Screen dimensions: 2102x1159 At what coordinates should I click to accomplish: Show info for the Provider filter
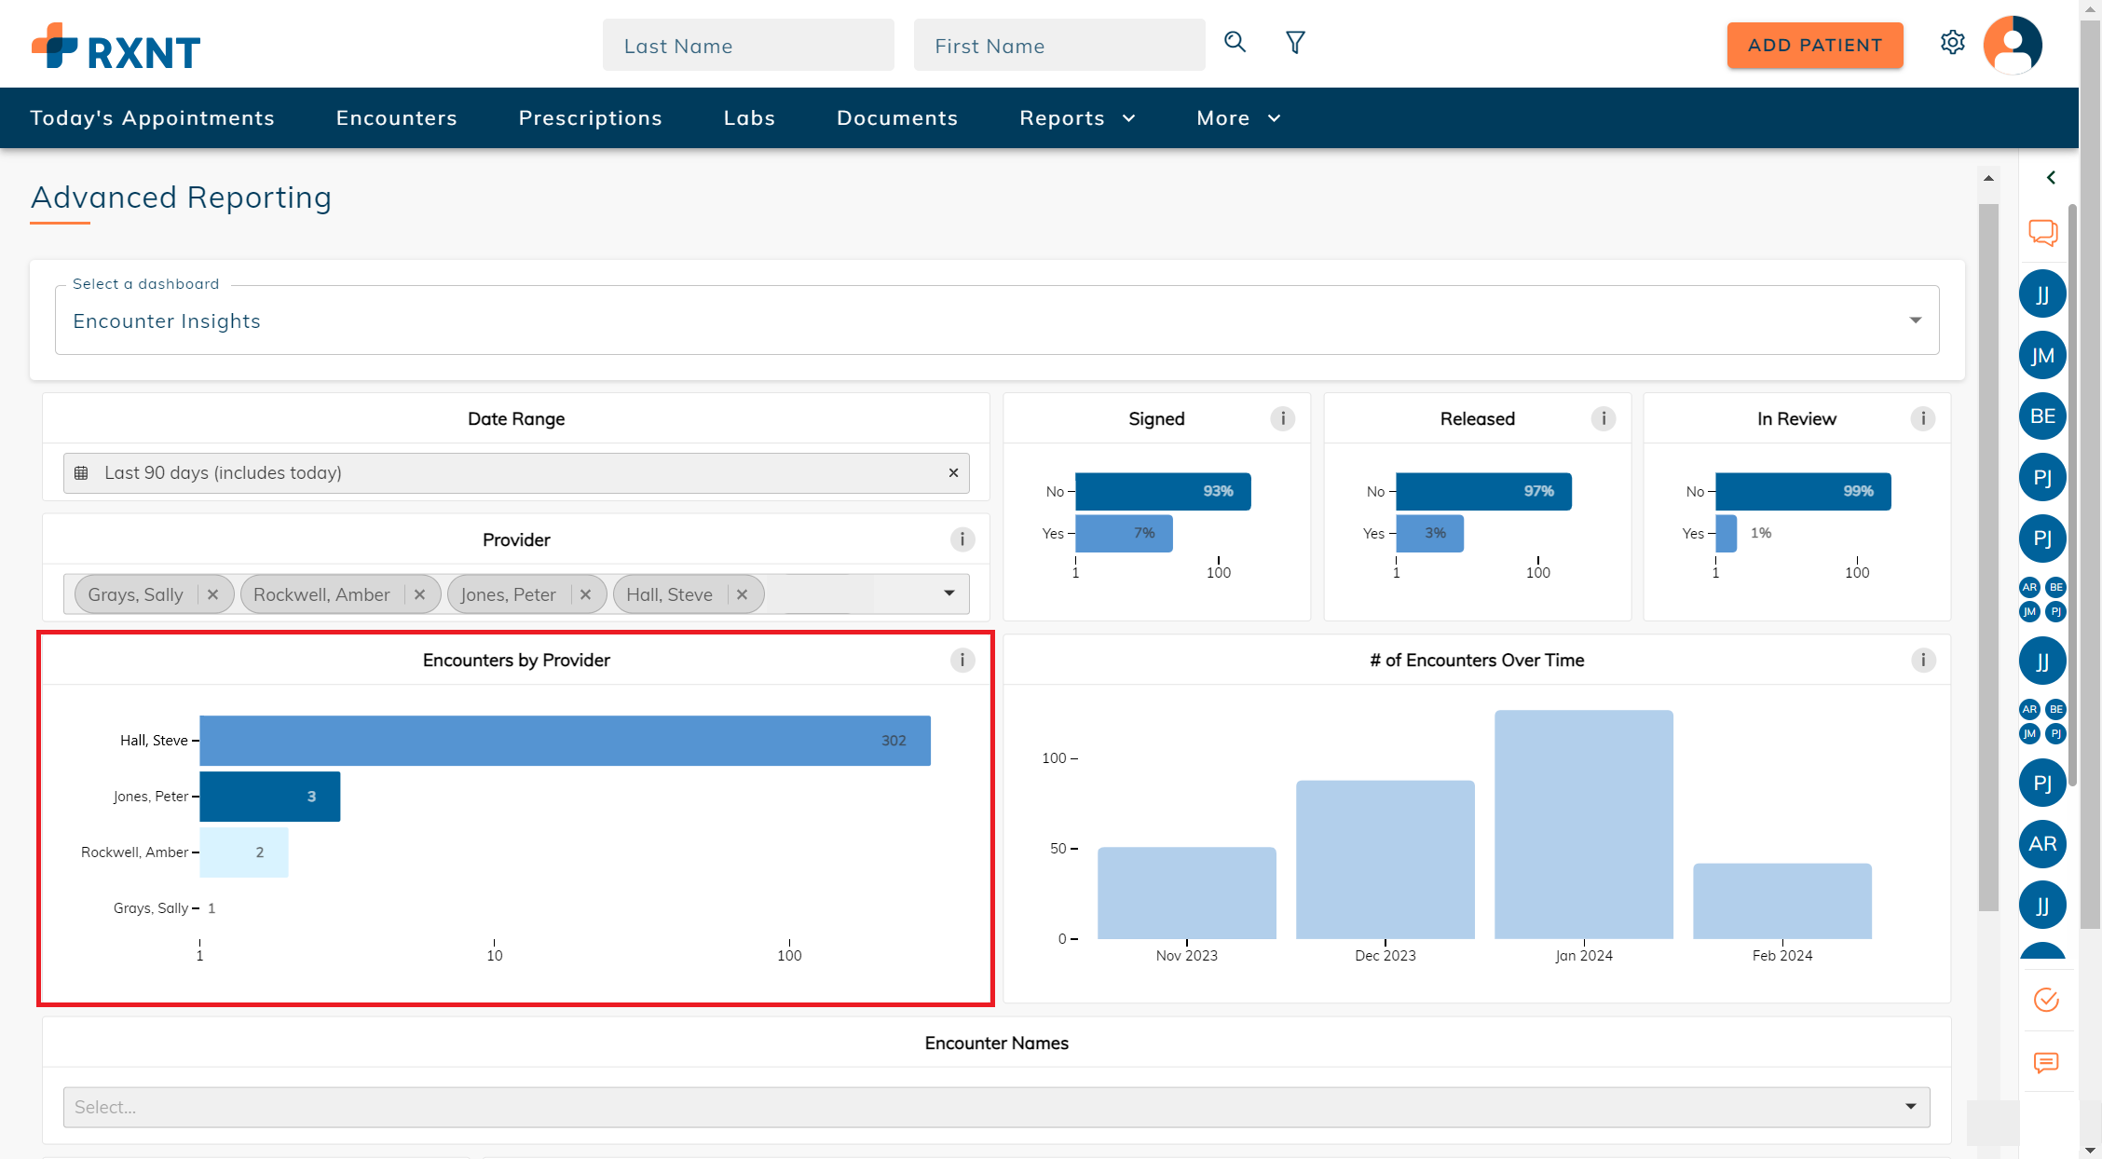click(962, 539)
